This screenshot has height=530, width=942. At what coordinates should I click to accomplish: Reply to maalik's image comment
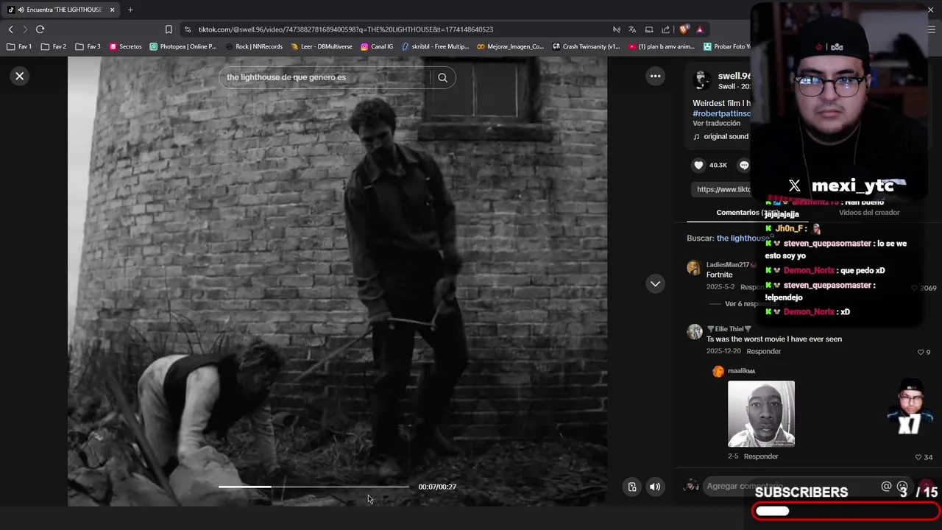(761, 456)
